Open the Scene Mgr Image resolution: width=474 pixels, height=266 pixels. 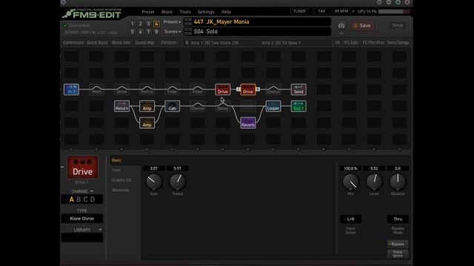pos(145,43)
